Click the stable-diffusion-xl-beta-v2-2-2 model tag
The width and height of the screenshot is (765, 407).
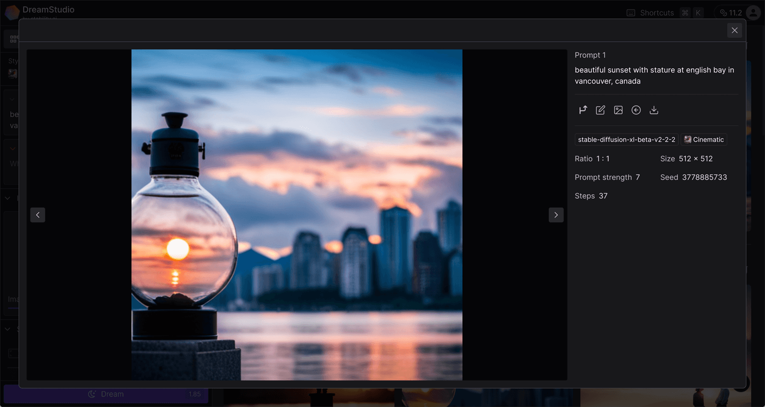[626, 140]
